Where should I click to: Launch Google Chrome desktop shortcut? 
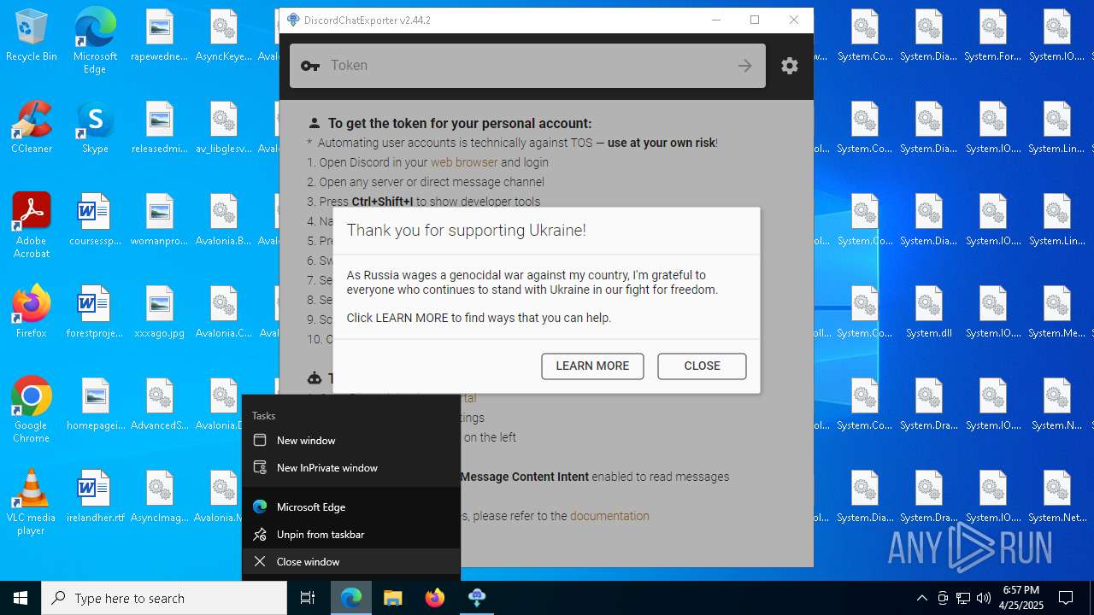coord(32,410)
